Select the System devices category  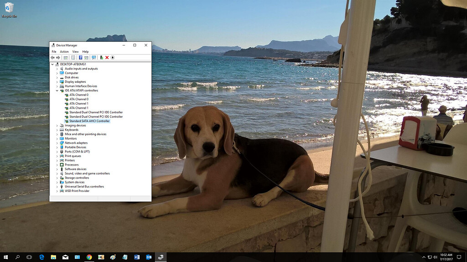tap(74, 182)
